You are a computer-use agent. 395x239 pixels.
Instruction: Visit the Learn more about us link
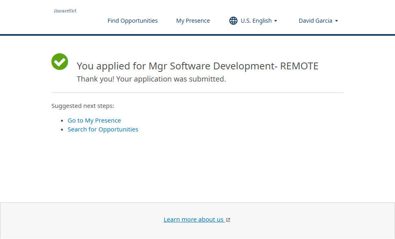pos(194,220)
